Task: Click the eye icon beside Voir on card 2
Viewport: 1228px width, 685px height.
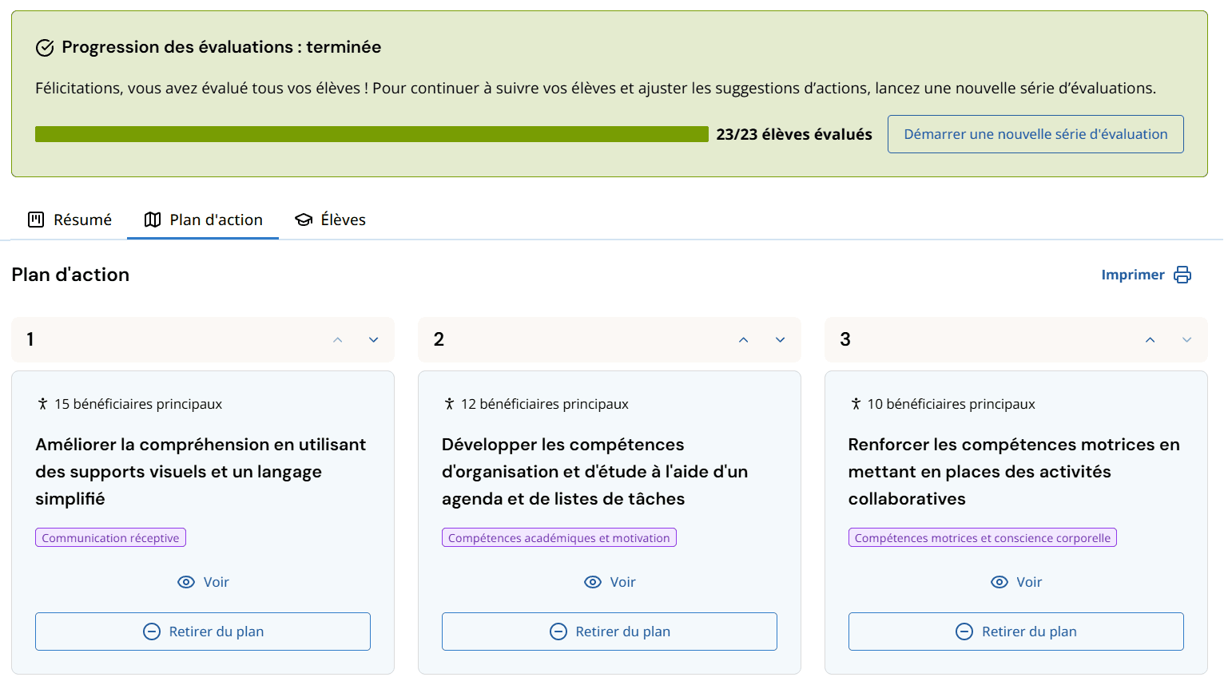Action: [594, 582]
